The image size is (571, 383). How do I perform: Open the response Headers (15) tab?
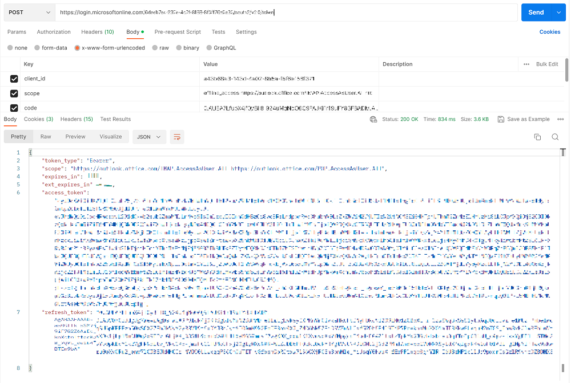click(x=77, y=119)
